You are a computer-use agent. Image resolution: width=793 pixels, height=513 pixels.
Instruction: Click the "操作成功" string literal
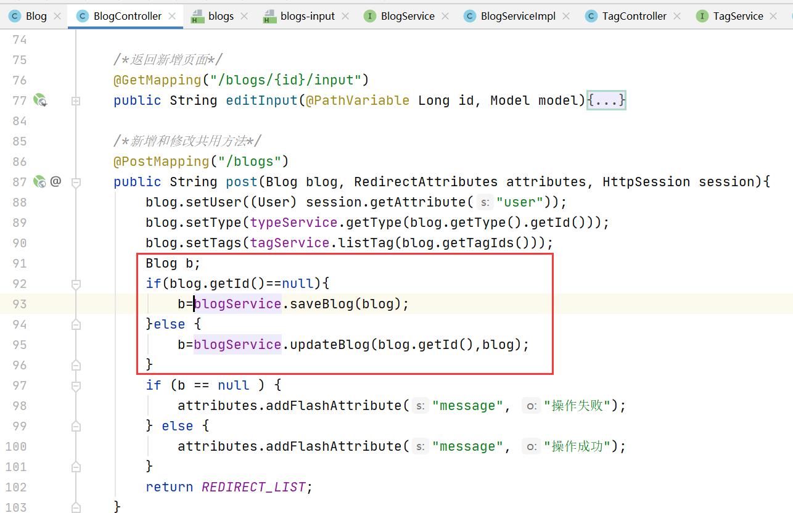[x=577, y=446]
